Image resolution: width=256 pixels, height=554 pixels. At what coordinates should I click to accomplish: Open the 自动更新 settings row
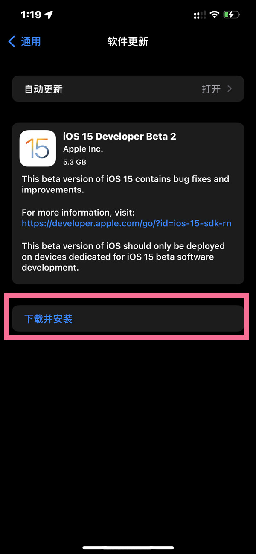128,89
